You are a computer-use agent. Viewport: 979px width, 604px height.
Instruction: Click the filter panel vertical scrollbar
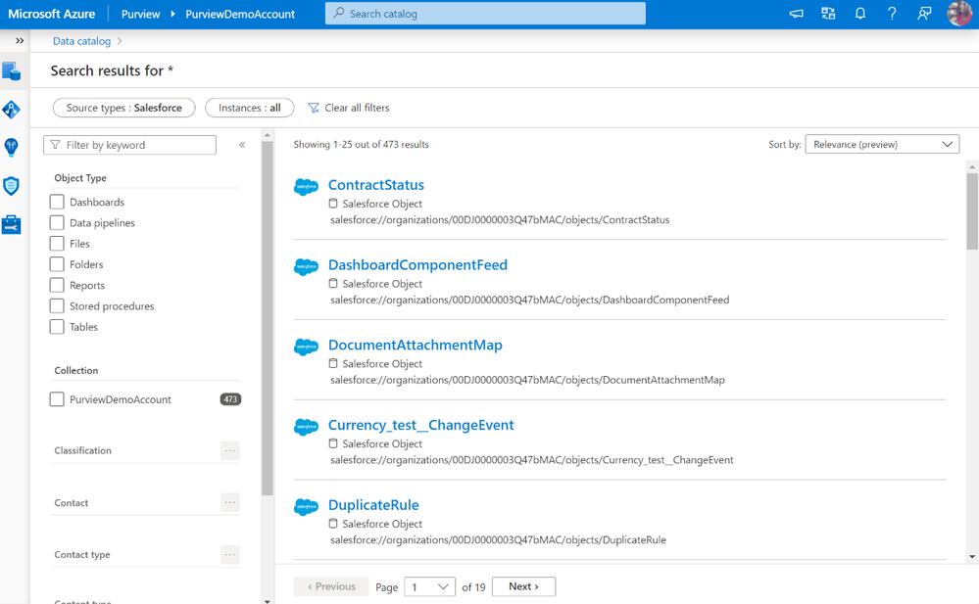268,318
